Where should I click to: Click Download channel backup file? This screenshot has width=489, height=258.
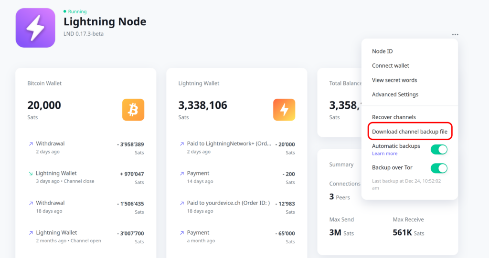click(410, 132)
